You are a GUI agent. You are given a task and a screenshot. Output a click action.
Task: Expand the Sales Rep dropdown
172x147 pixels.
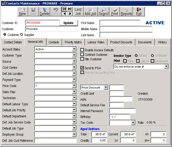[74, 92]
